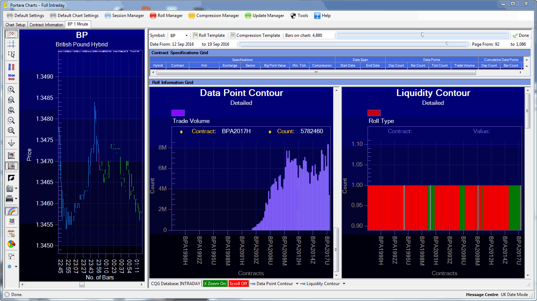This screenshot has width=537, height=301.
Task: Open the camera snapshot dropdown arrow
Action: coord(16,189)
